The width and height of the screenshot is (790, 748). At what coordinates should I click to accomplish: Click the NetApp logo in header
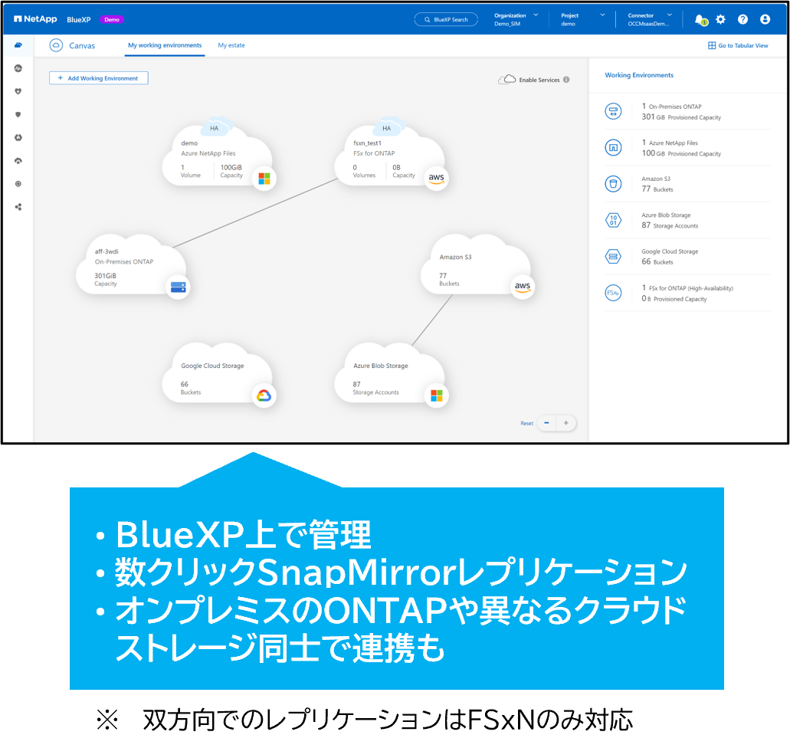pyautogui.click(x=35, y=19)
